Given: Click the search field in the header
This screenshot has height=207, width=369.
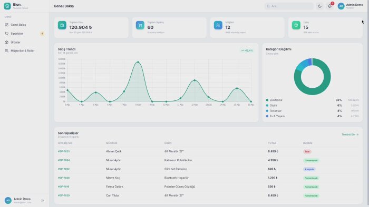Looking at the screenshot, I should click(289, 6).
